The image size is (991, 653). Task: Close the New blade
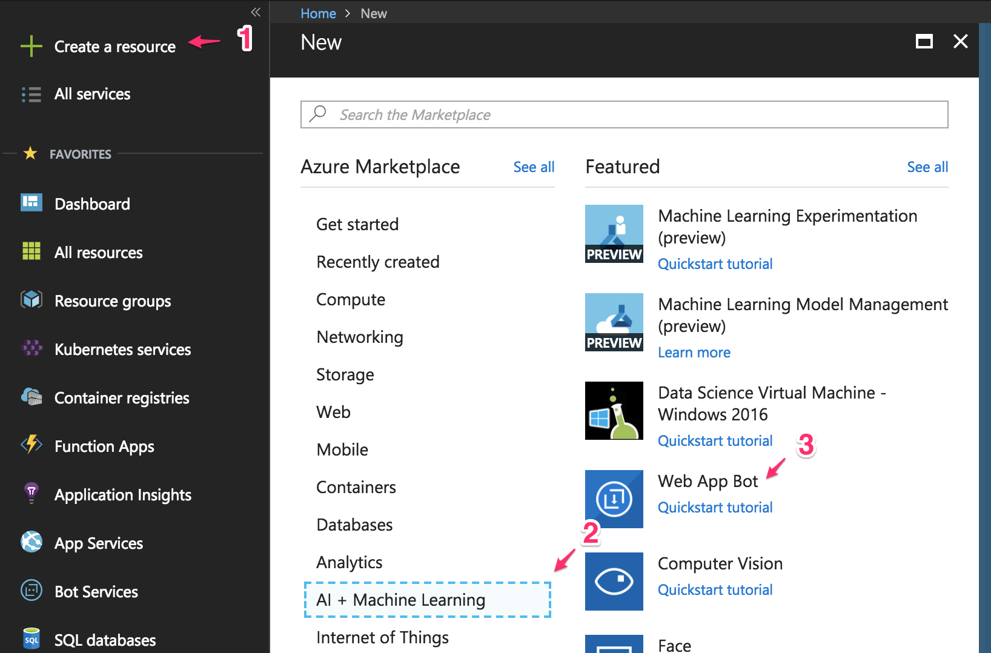[x=961, y=41]
